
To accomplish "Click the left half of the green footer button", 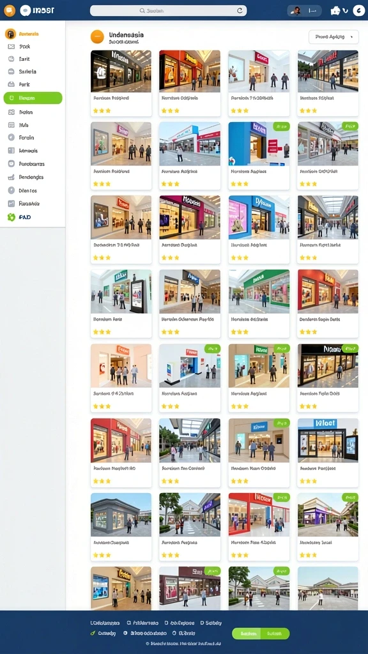I will click(247, 634).
